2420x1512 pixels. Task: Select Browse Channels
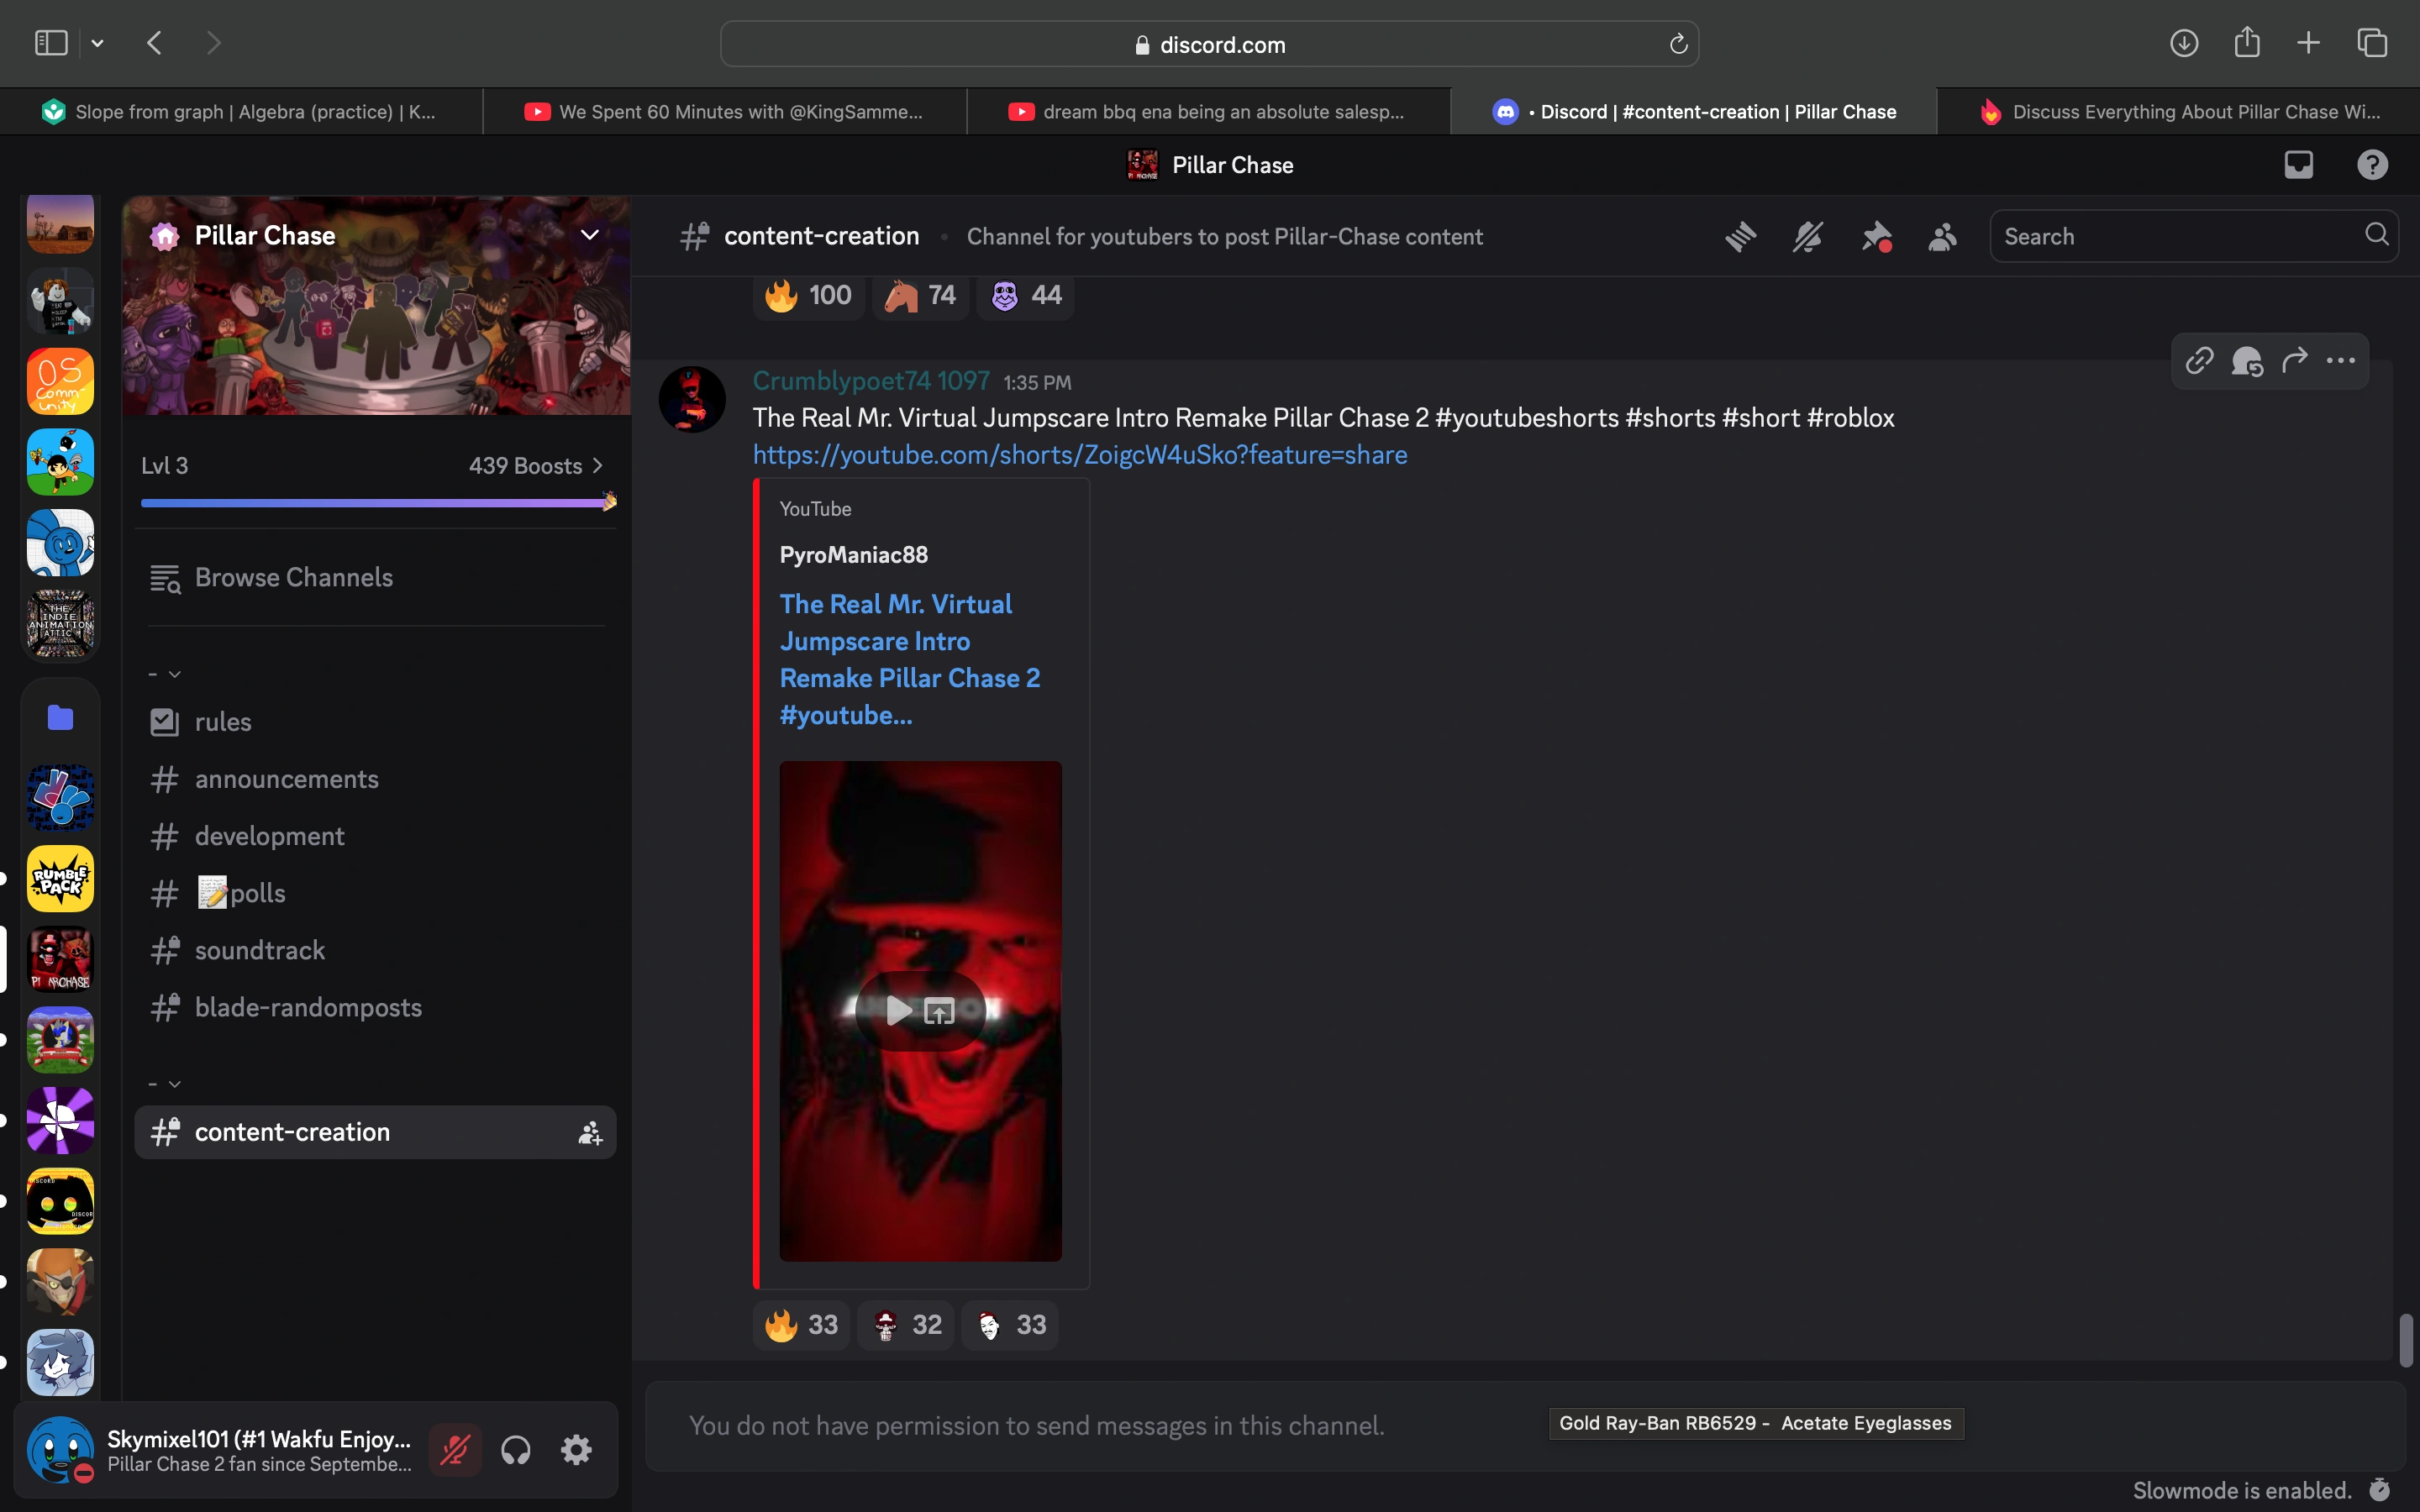point(293,577)
